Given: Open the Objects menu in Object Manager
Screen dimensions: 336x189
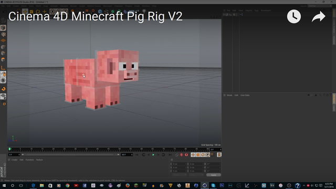Looking at the screenshot, I should pos(248,10).
